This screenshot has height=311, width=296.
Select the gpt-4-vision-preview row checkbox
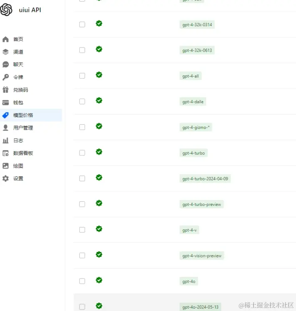82,255
